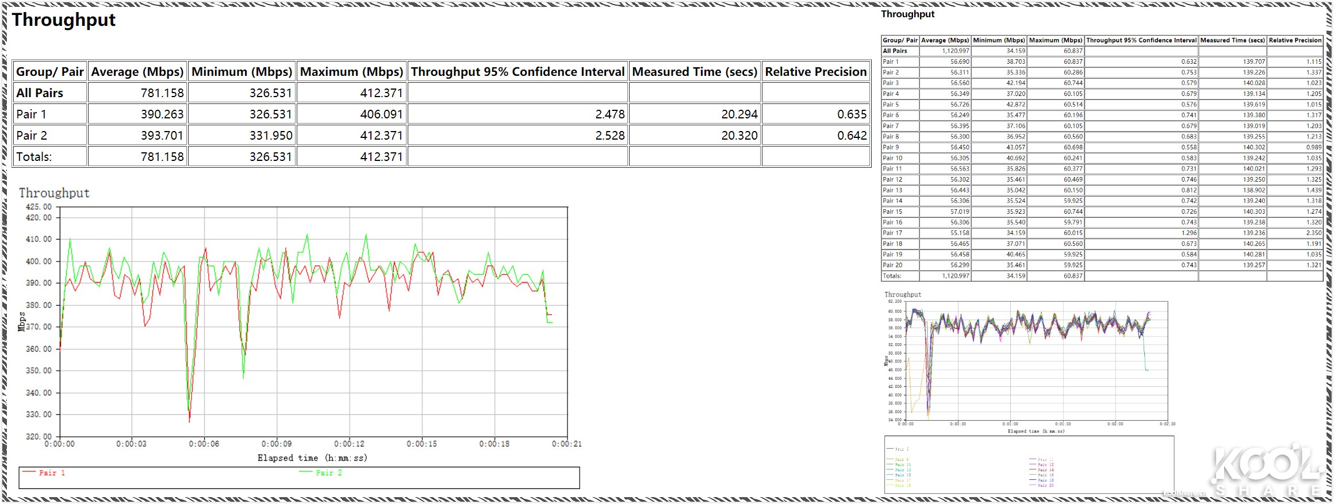Select the "0:00:09" x-axis label on large chart
The height and width of the screenshot is (504, 1334).
pos(277,444)
